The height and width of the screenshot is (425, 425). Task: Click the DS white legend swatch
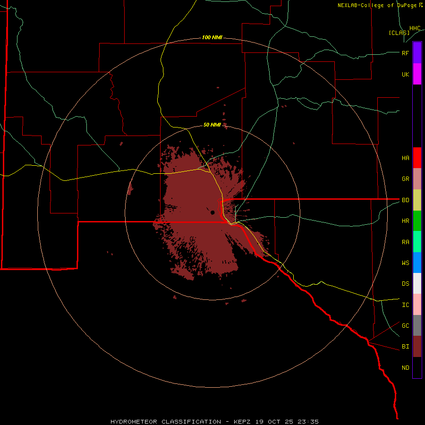pyautogui.click(x=417, y=283)
